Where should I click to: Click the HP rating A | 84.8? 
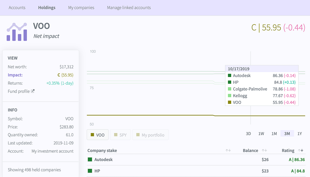(298, 171)
